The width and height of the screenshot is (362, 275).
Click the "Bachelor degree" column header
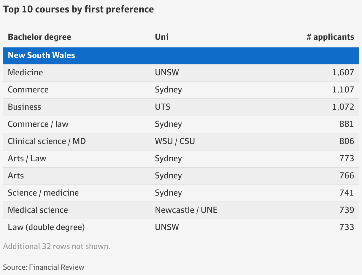point(39,37)
